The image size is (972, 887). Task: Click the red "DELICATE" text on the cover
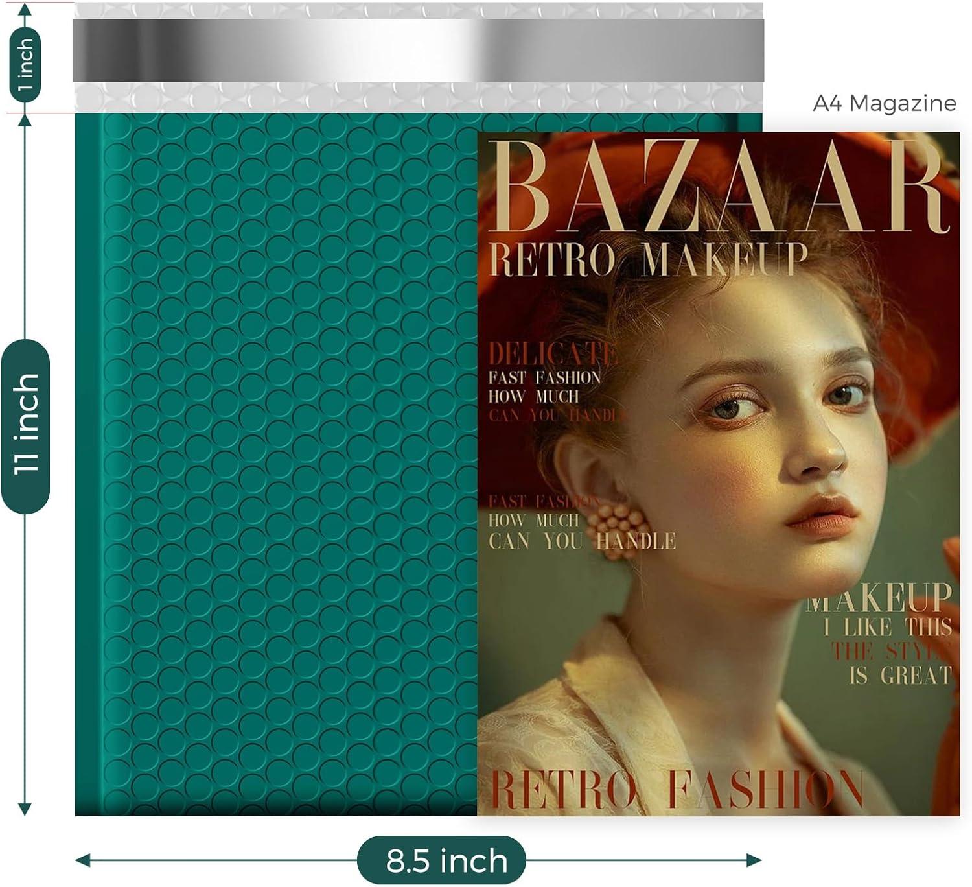pyautogui.click(x=551, y=354)
